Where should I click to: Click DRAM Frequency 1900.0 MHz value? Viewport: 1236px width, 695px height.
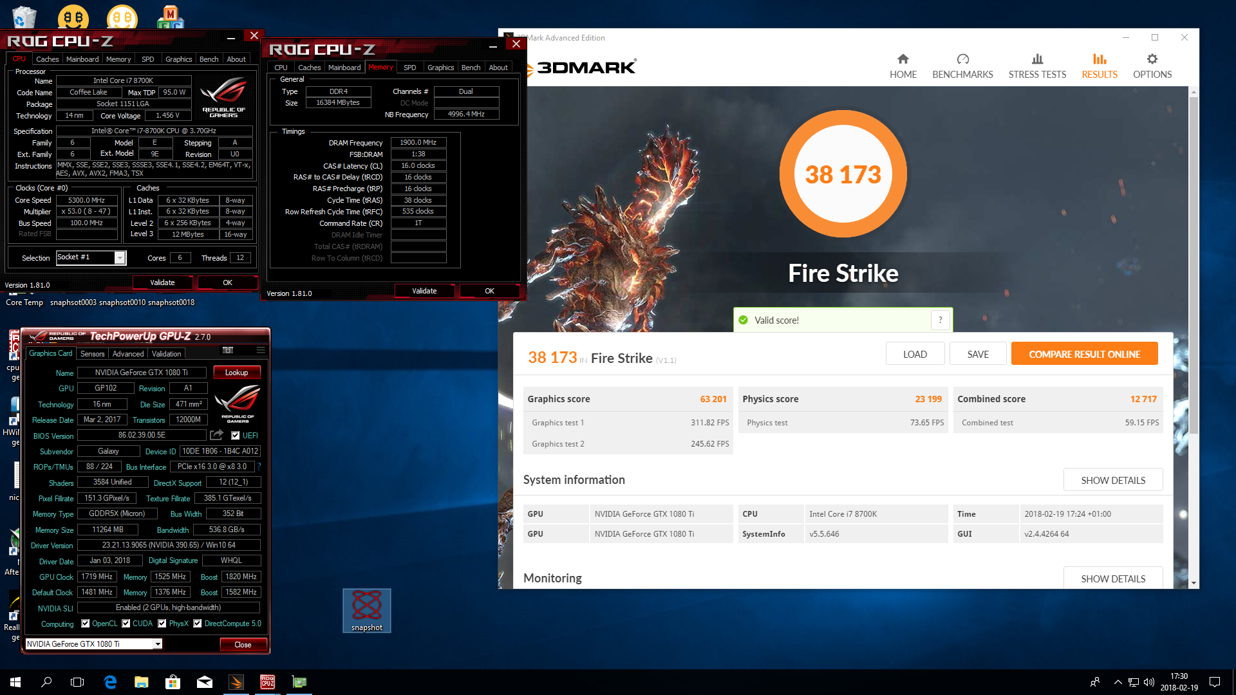pos(418,142)
